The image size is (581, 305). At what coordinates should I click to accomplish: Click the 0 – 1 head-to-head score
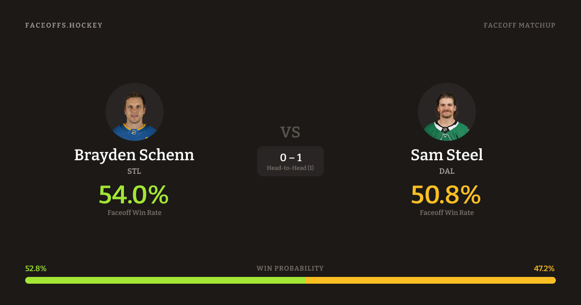[x=290, y=157]
